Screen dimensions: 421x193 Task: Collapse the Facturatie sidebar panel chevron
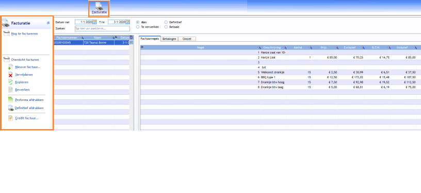[x=48, y=23]
